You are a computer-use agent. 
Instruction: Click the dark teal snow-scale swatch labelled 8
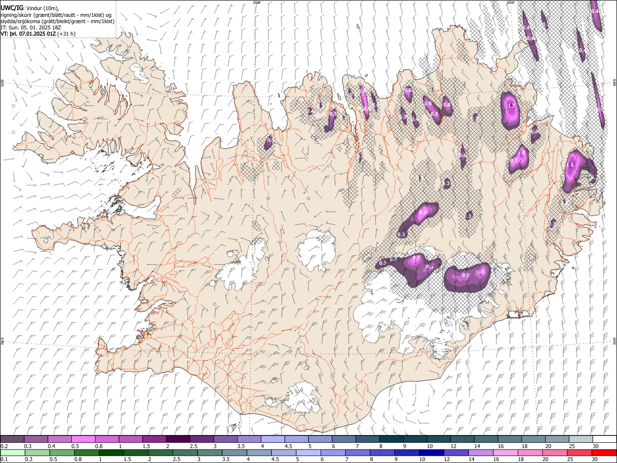[391, 439]
